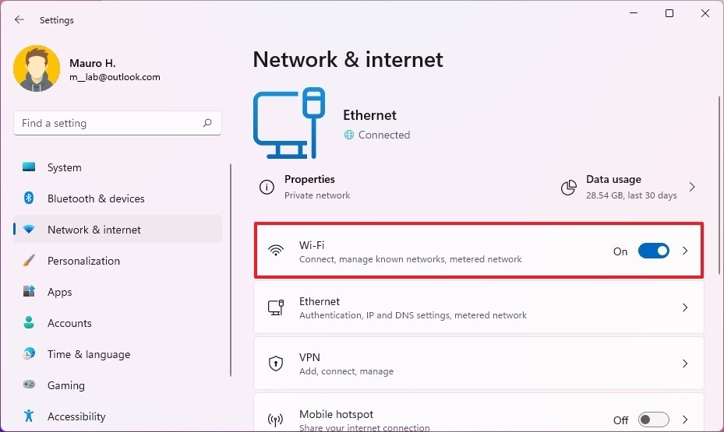
Task: Click the Bluetooth & devices icon
Action: 29,198
